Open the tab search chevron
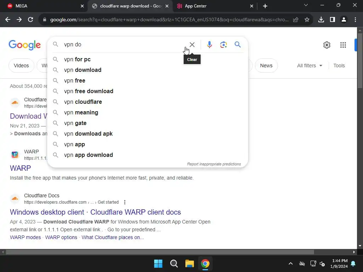Screen dimensions: 363x272 306,5
